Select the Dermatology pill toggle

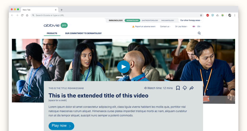tap(132, 20)
